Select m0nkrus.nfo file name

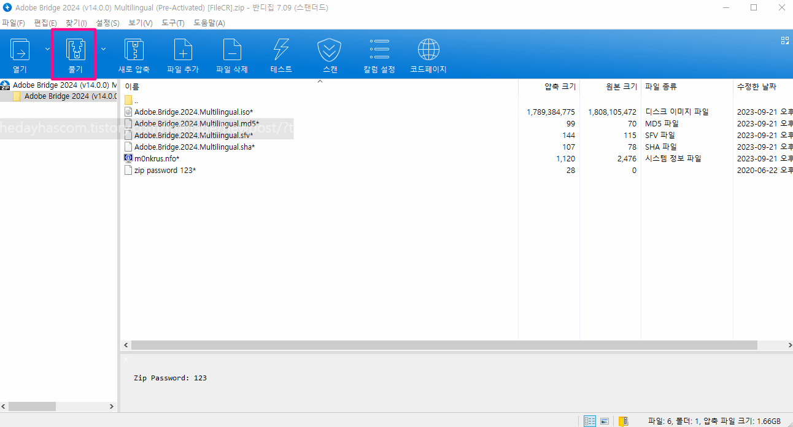pyautogui.click(x=157, y=158)
